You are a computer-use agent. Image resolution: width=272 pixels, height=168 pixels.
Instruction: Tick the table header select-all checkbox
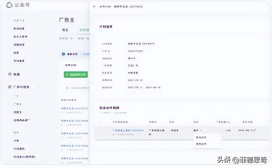click(101, 122)
